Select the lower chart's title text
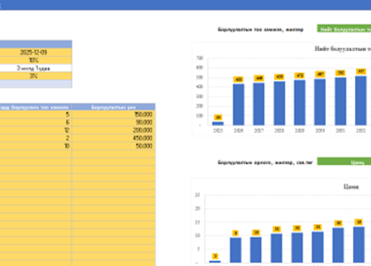 [x=350, y=187]
